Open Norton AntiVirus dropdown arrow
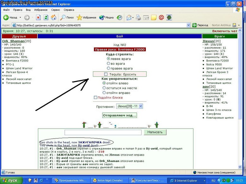The width and height of the screenshot is (246, 184). click(x=239, y=25)
